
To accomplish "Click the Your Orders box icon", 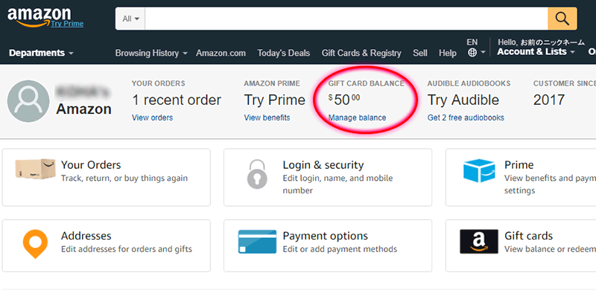I will point(35,170).
